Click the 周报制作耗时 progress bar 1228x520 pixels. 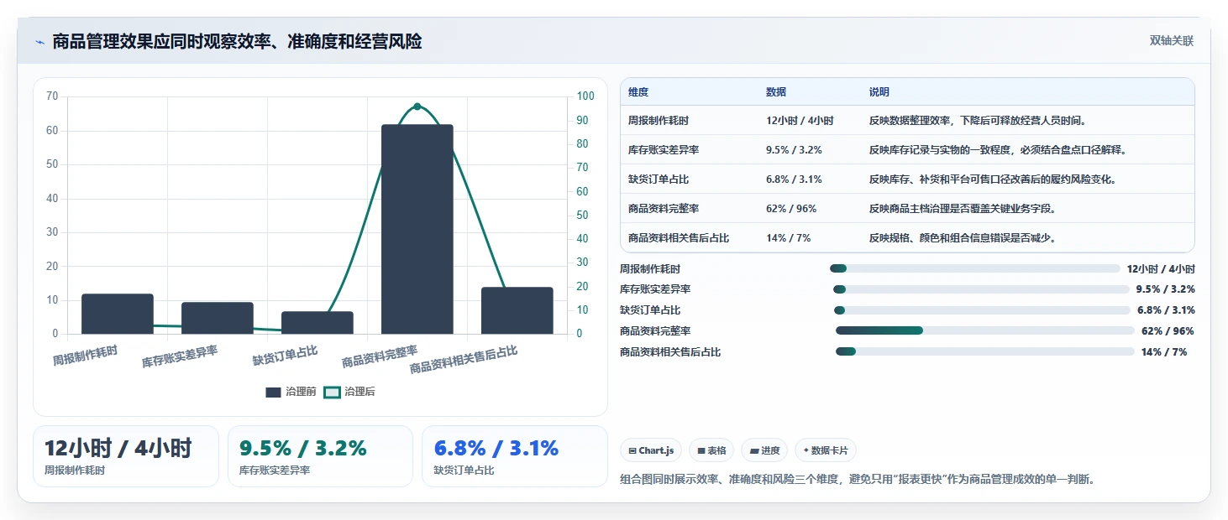pos(975,268)
